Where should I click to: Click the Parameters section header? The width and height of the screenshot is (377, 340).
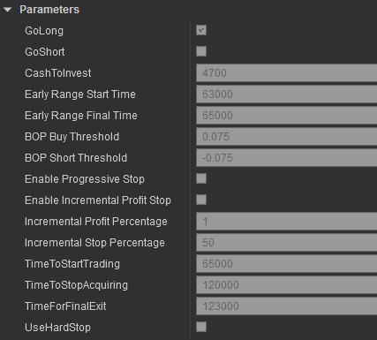coord(49,10)
